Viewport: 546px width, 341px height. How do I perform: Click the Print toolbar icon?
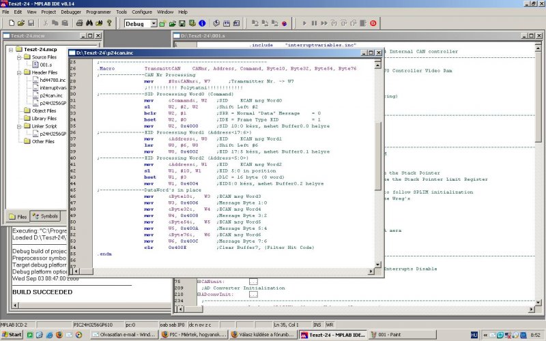[x=79, y=23]
